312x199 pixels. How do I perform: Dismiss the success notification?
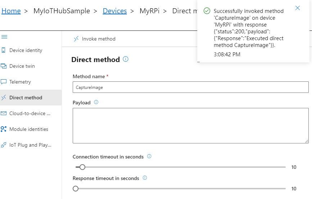[297, 8]
